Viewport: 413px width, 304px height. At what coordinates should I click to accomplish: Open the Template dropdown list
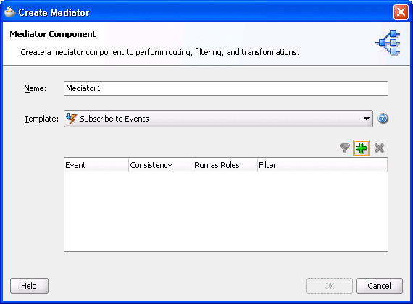click(218, 119)
